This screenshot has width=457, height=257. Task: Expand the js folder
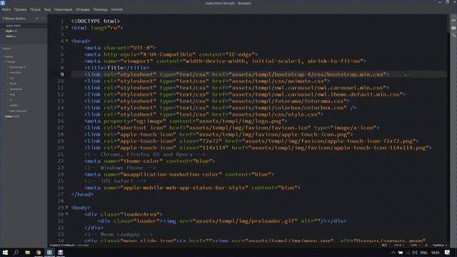point(10,100)
